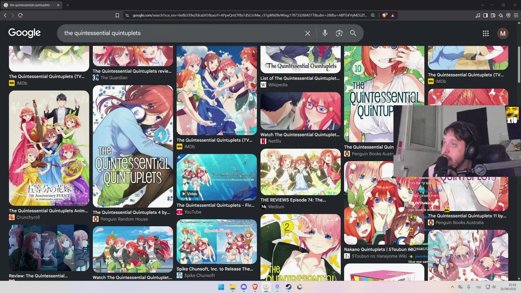Open Brave Leo AI sparkle icon
Screen dimensions: 521x293
501,15
